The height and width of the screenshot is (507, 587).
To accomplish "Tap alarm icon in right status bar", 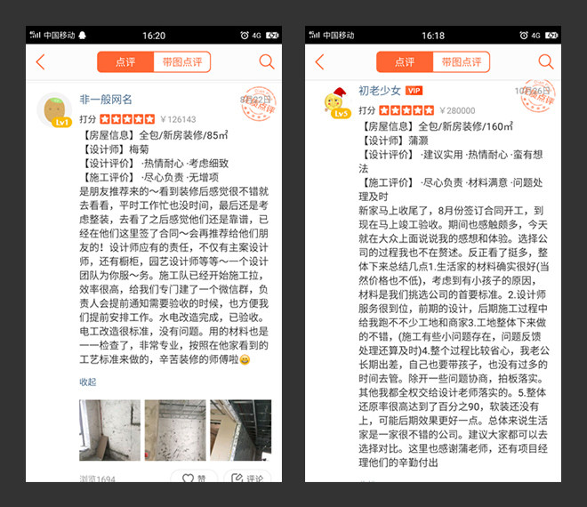I will [x=524, y=36].
